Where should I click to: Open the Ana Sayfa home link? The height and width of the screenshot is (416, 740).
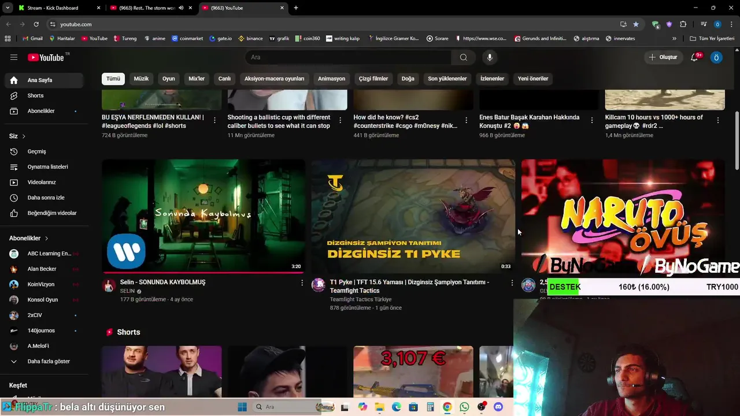(x=45, y=80)
